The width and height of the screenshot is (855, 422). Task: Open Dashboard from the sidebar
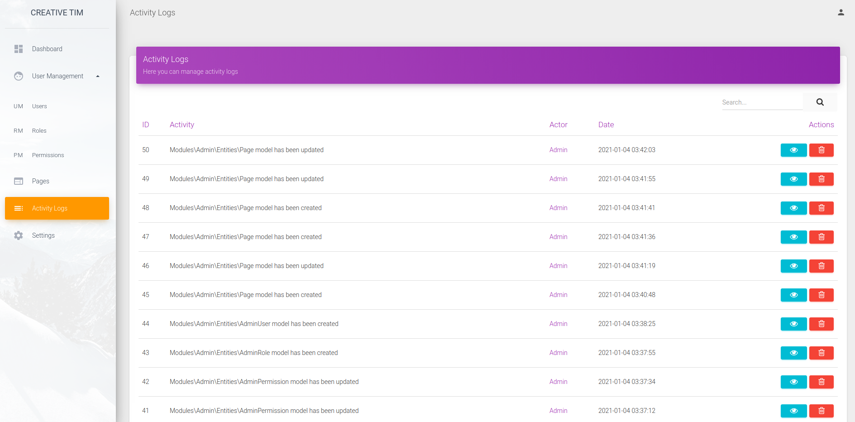[57, 49]
